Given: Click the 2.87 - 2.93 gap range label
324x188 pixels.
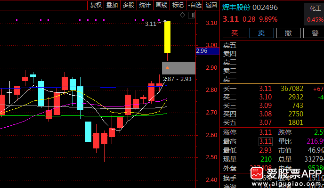Looking at the screenshot, I should click(x=177, y=79).
